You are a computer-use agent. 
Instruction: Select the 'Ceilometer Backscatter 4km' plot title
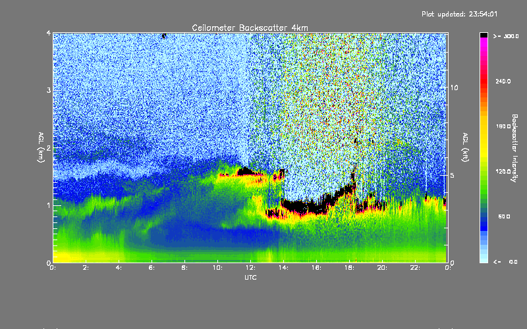coord(250,28)
